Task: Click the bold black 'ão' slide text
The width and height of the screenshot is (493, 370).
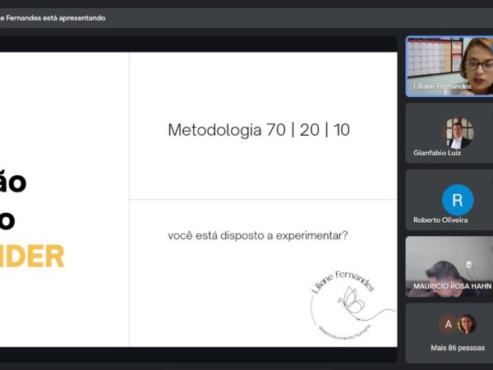Action: pos(14,182)
